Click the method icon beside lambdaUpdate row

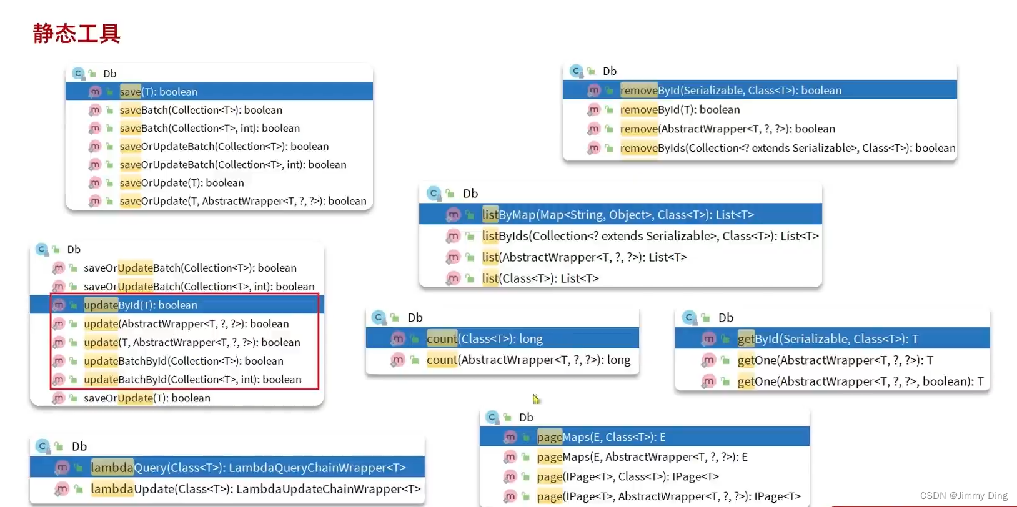tap(62, 489)
